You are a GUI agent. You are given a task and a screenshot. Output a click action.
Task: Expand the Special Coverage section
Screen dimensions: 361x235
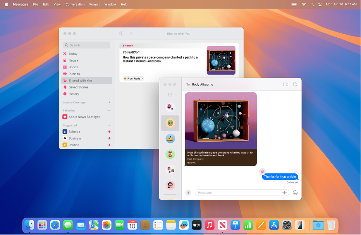tap(109, 102)
